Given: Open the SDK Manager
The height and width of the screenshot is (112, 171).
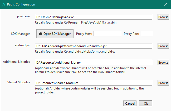Looking at the screenshot, I should 55,33.
